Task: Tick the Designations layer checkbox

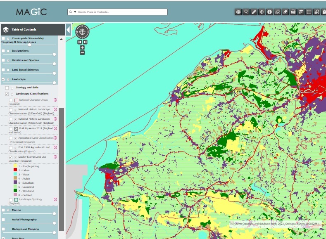Action: 3,51
